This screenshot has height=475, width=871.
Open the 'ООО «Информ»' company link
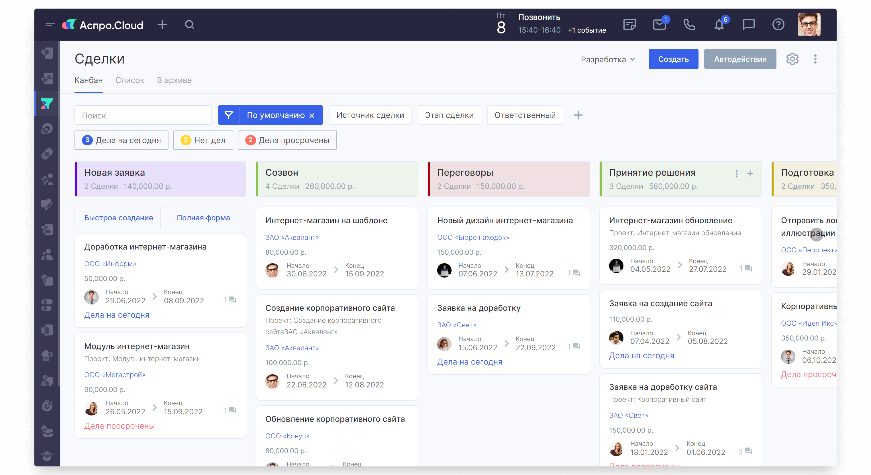pos(110,264)
